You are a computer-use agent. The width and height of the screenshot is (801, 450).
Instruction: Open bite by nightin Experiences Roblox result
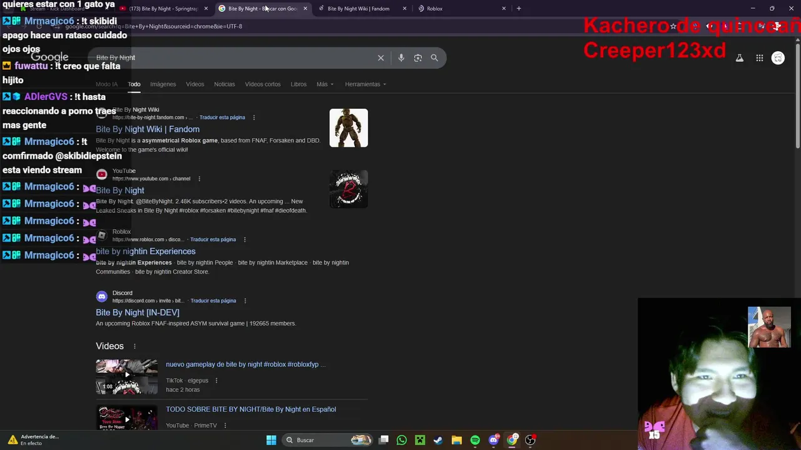146,251
